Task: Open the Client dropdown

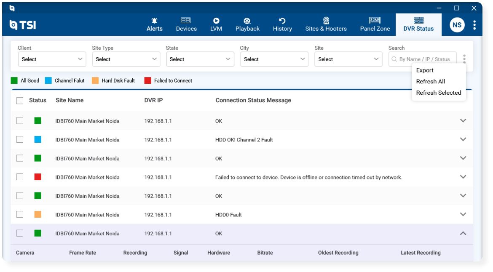Action: [x=52, y=59]
